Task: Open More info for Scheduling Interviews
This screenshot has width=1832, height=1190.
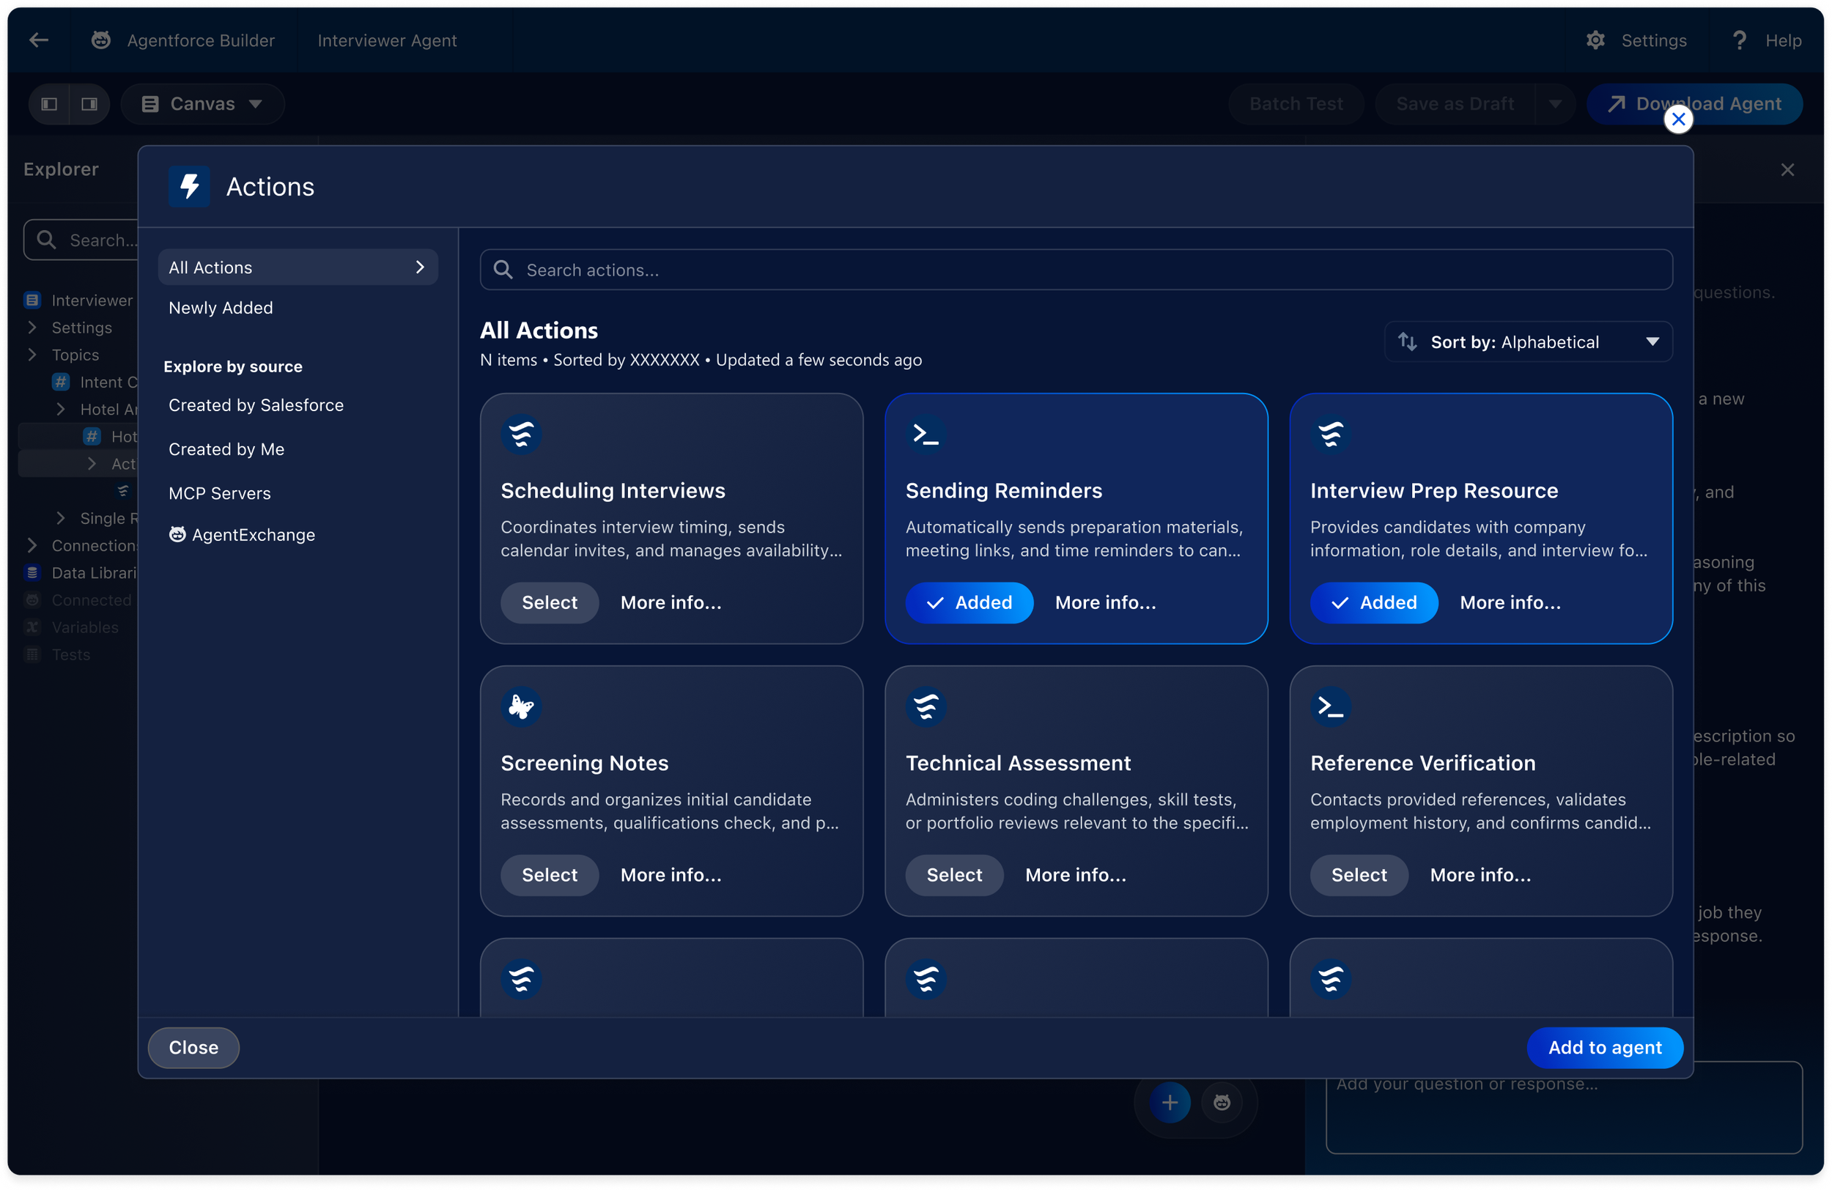Action: coord(671,602)
